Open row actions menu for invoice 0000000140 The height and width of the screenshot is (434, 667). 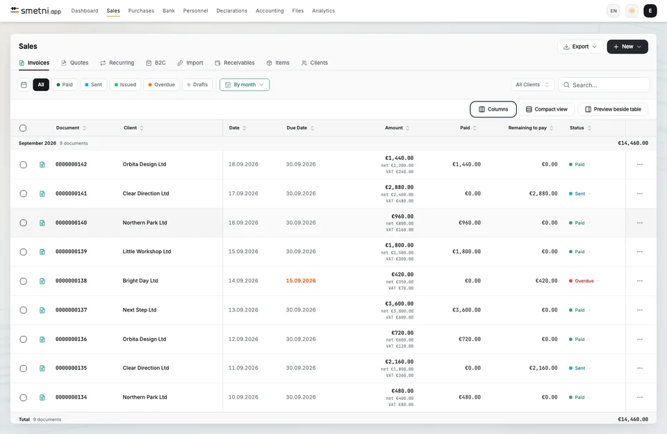640,223
